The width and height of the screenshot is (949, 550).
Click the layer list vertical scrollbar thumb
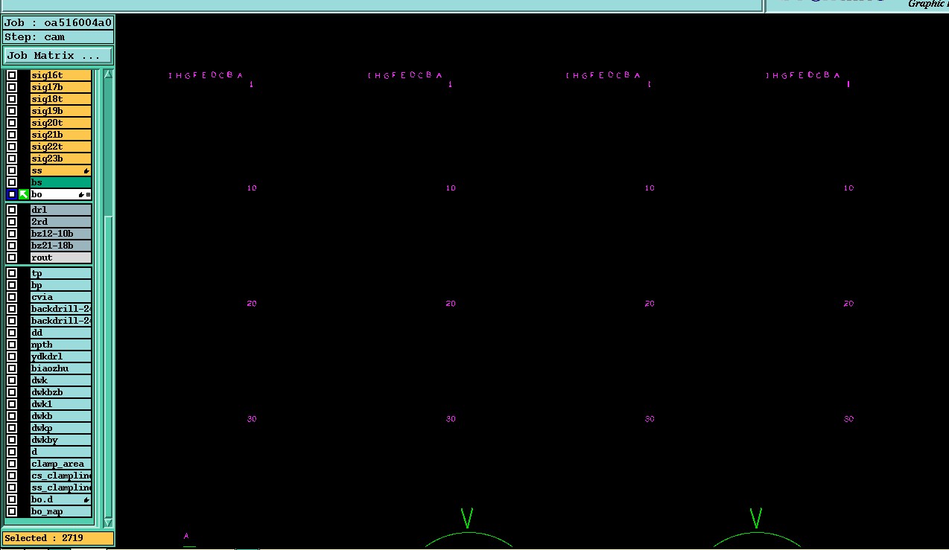(108, 366)
